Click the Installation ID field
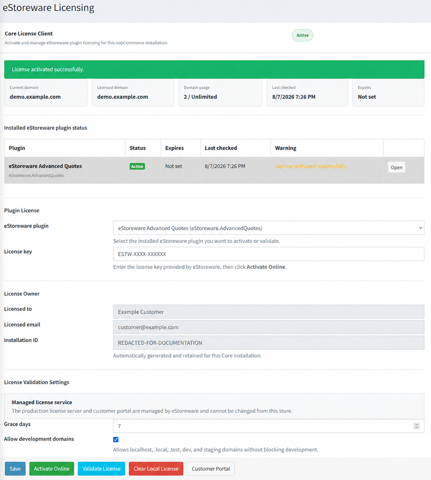 pos(268,343)
